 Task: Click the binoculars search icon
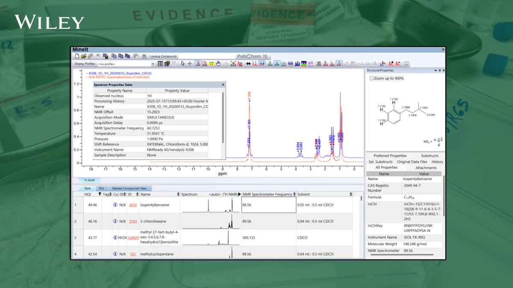(x=144, y=56)
